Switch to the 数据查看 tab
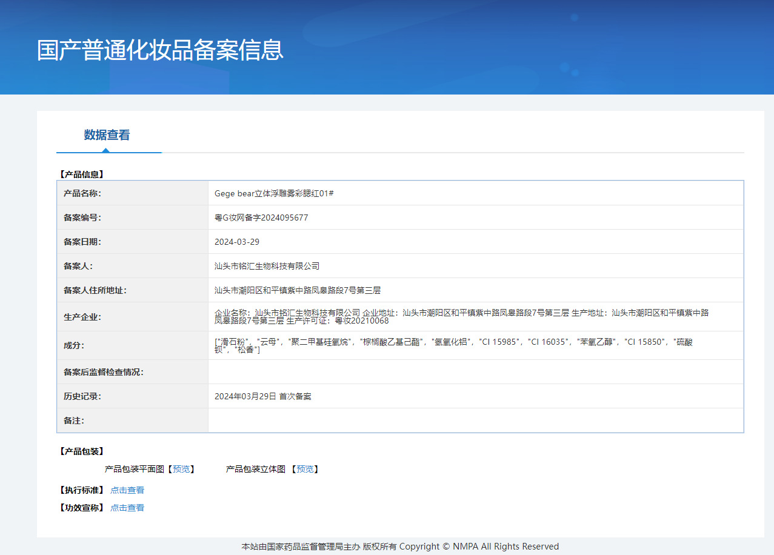 coord(107,135)
